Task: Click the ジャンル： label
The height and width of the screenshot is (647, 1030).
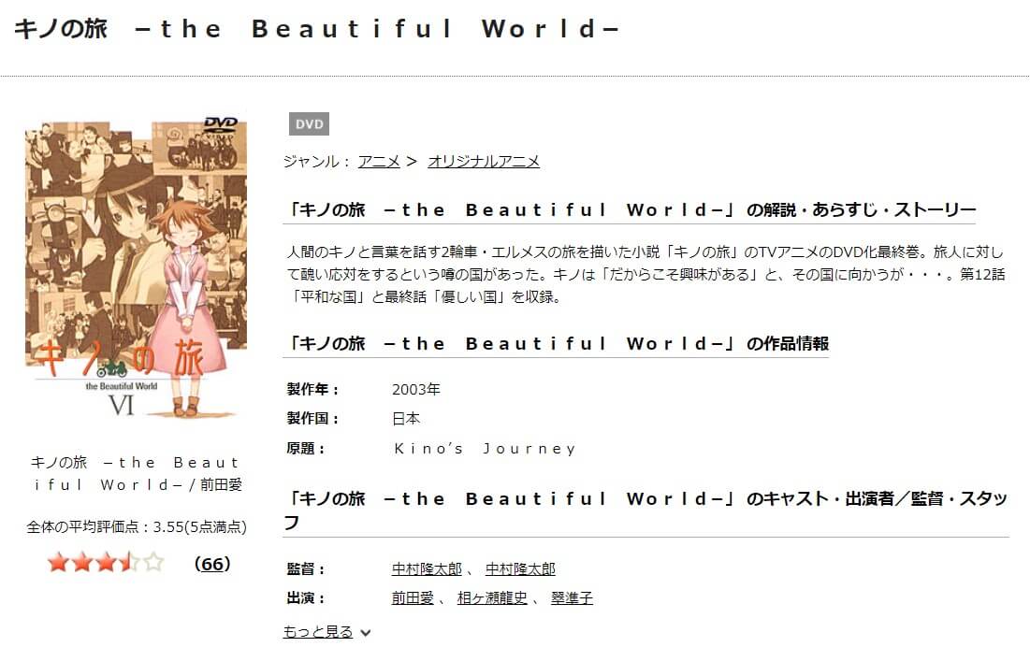Action: tap(318, 162)
